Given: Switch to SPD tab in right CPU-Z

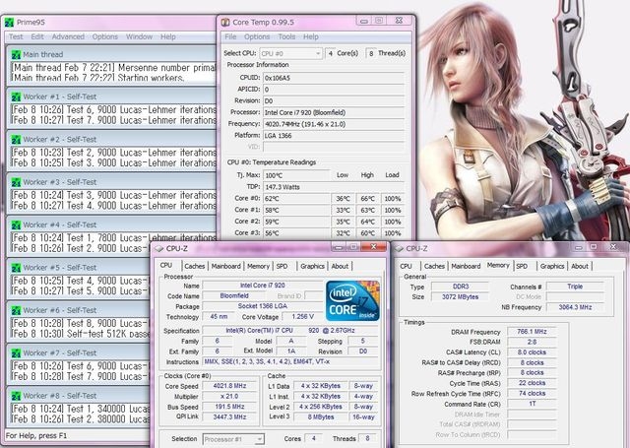Looking at the screenshot, I should (x=522, y=266).
